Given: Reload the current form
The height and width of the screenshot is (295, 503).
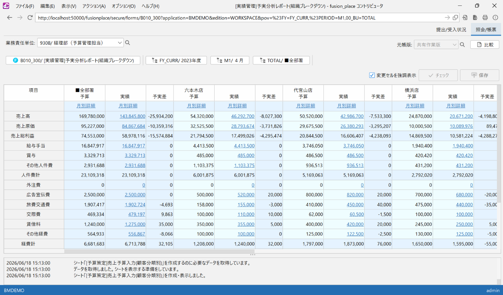Looking at the screenshot, I should point(30,17).
